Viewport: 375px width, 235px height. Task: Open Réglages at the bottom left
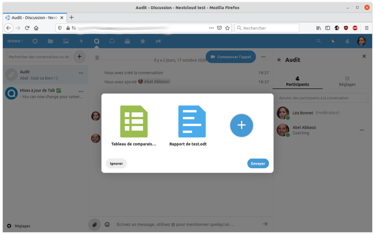point(19,226)
